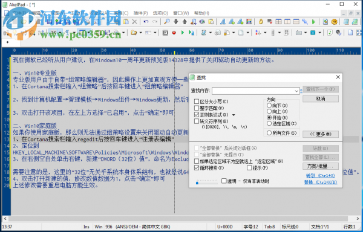The height and width of the screenshot is (232, 363).
Task: Open dropdown beside the column marker icon
Action: click(x=279, y=33)
